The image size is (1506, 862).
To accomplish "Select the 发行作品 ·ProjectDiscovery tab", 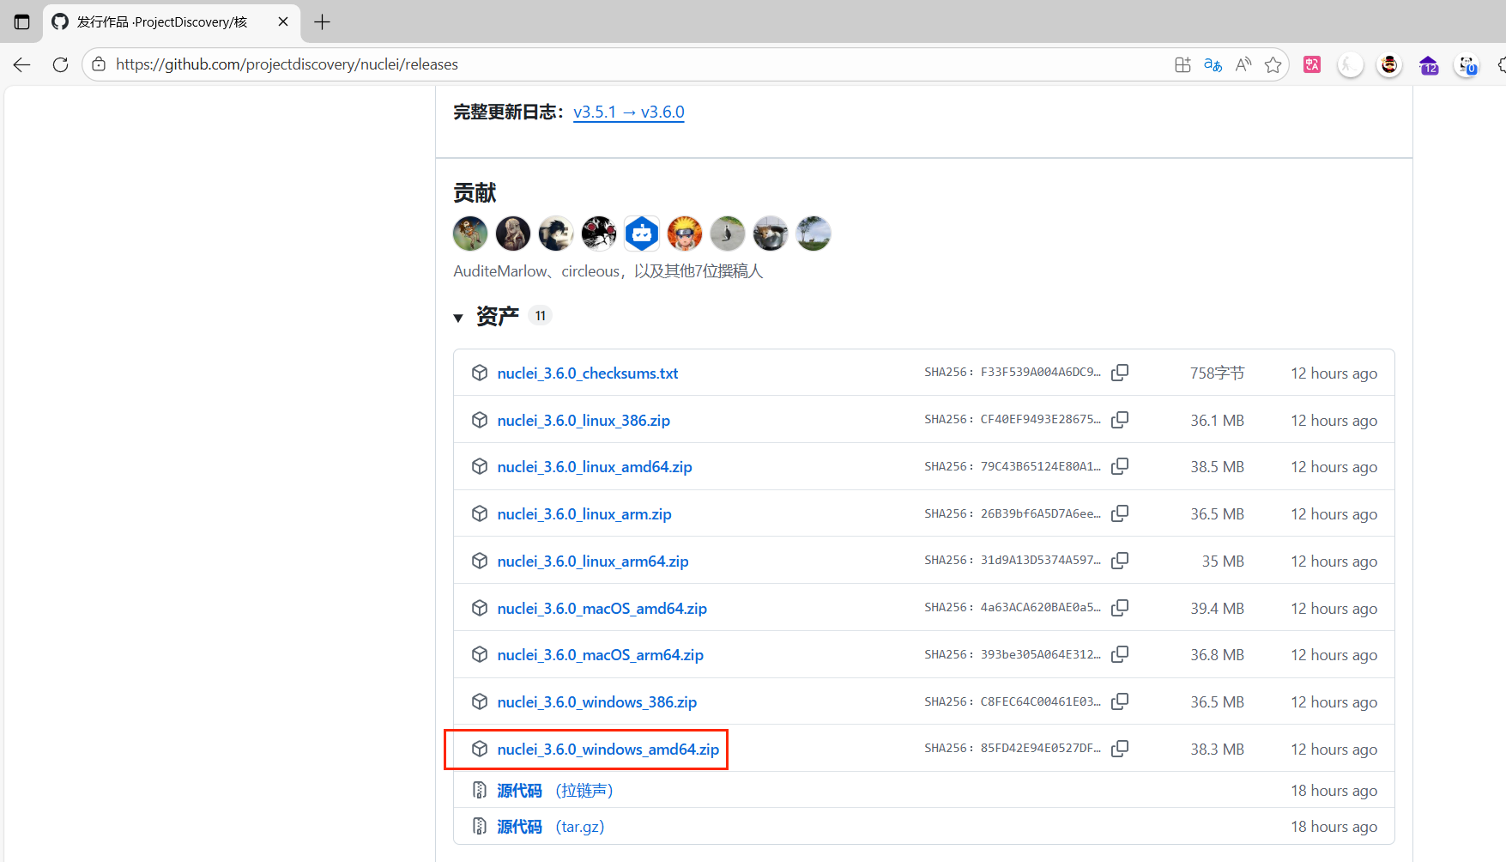I will [x=172, y=22].
